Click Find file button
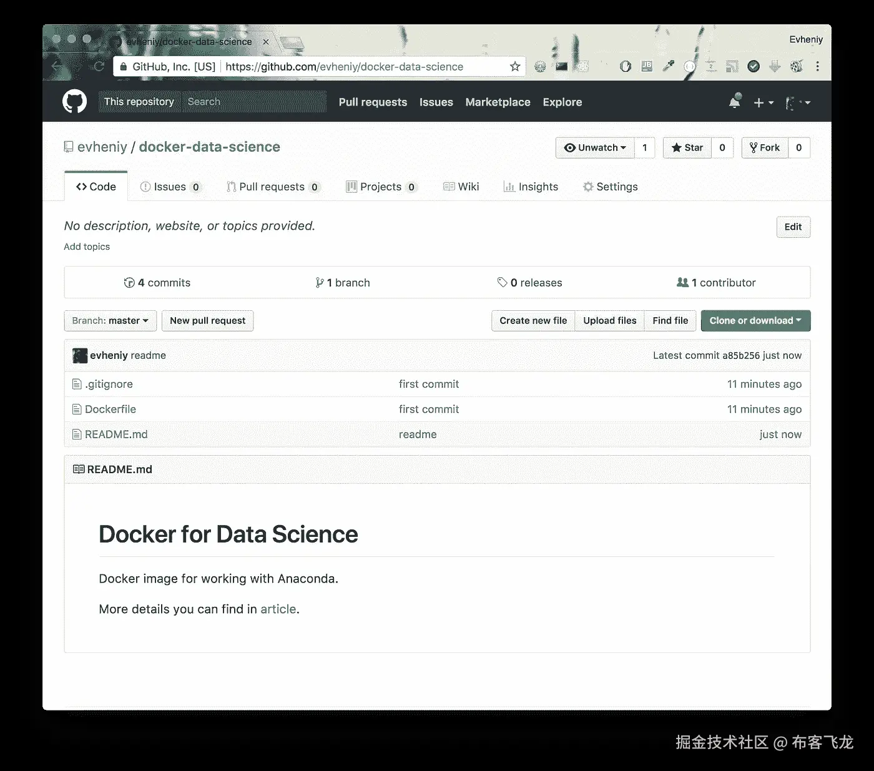Viewport: 874px width, 771px height. point(670,321)
